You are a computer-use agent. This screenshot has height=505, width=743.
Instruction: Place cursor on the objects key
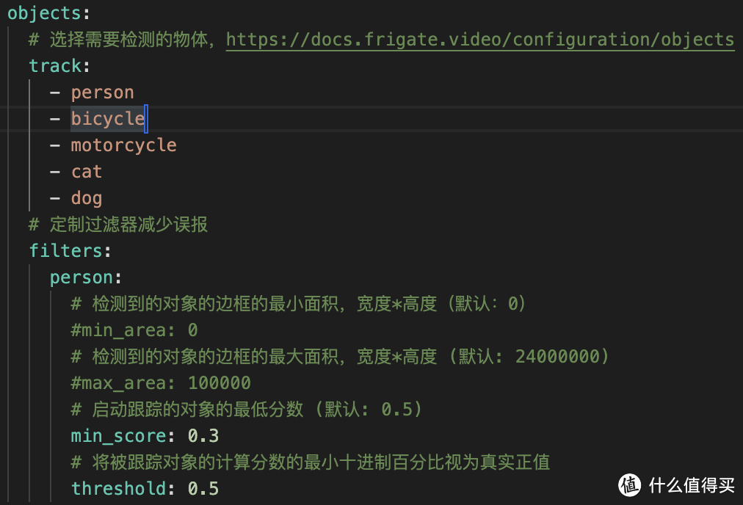click(x=43, y=13)
